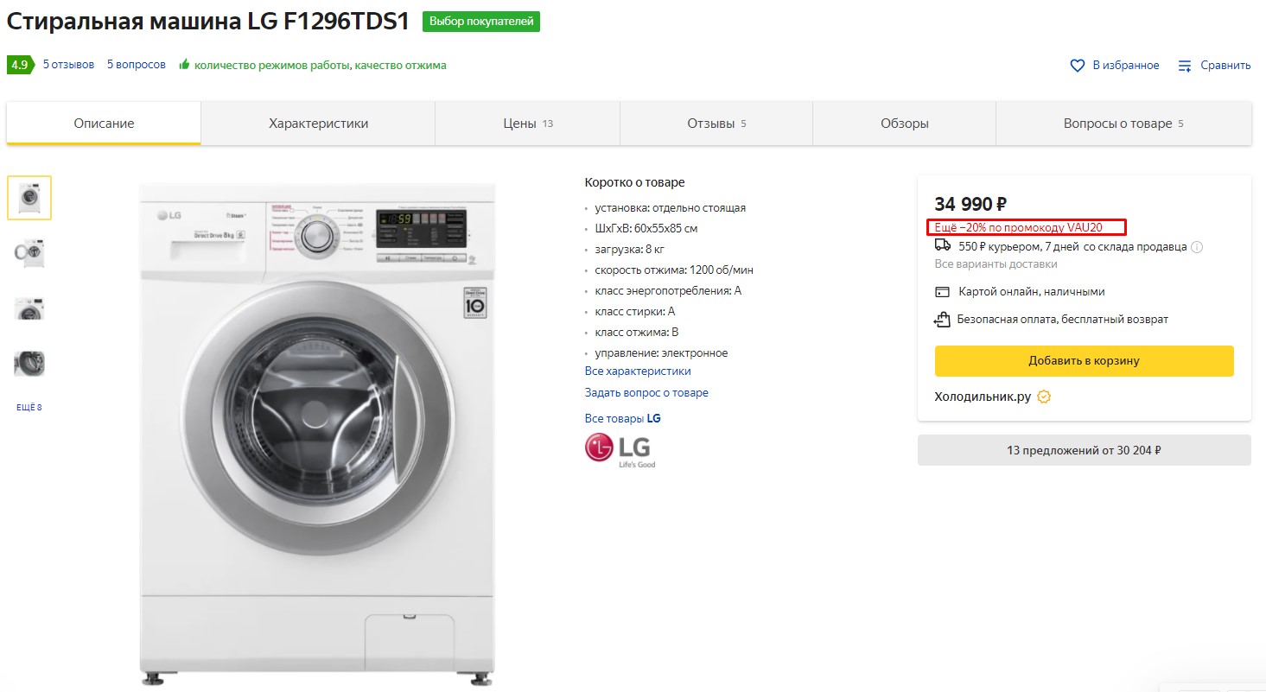Open the Характеристики tab
Screen dimensions: 1266x692
coord(318,124)
